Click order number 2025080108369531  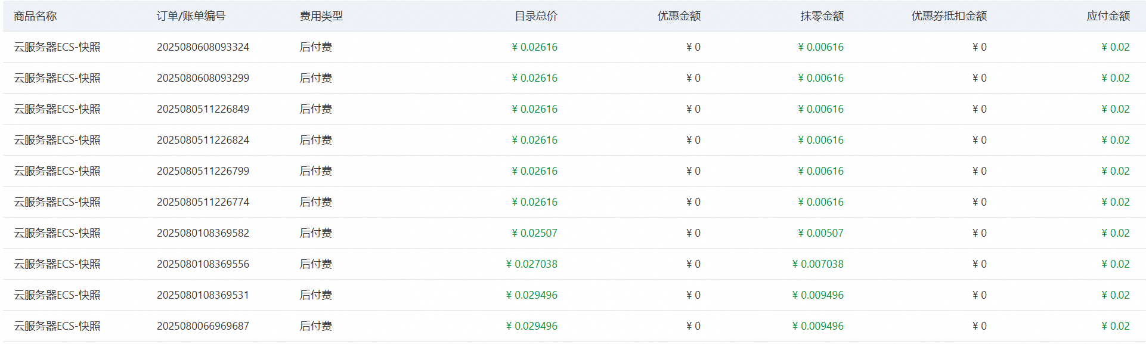coord(203,295)
